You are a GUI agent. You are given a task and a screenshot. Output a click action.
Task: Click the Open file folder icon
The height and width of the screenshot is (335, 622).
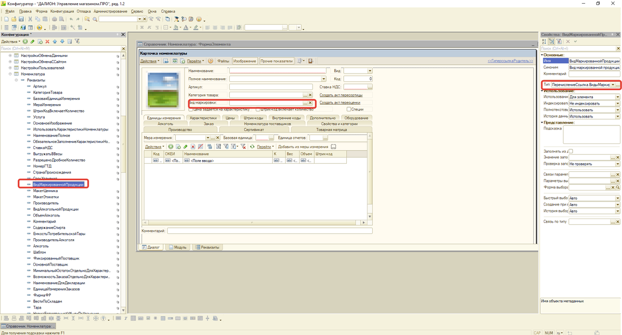point(13,19)
